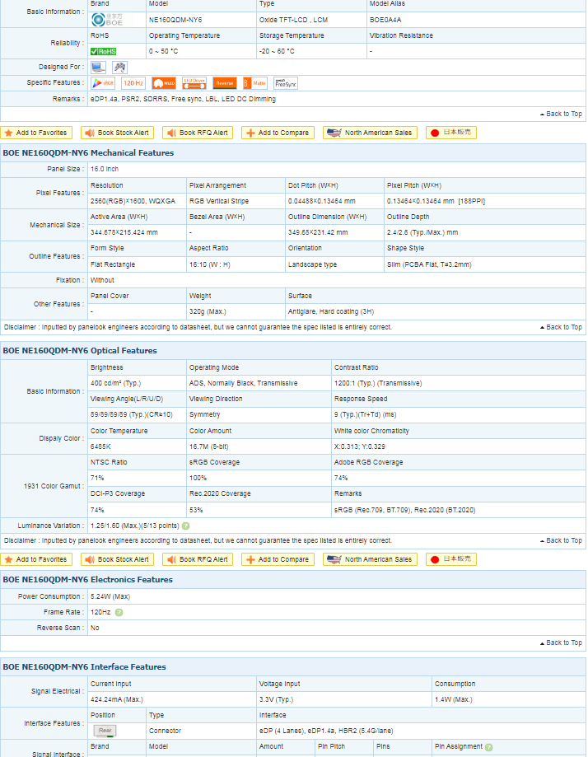Add to Favorites above Electronics Features
The width and height of the screenshot is (588, 757).
(x=36, y=559)
